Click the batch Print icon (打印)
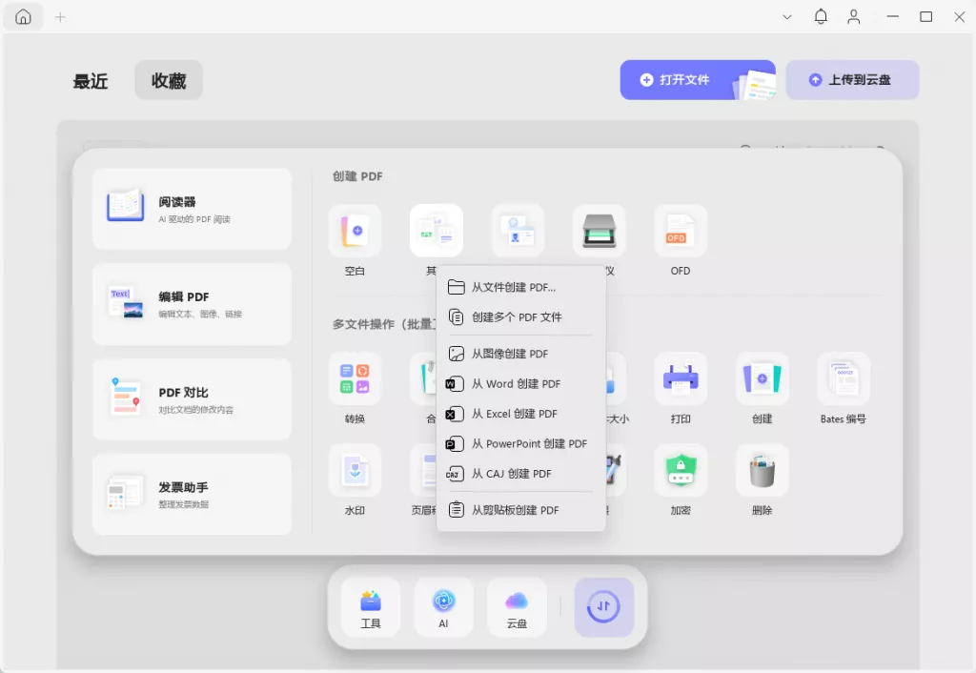The height and width of the screenshot is (673, 976). coord(680,378)
